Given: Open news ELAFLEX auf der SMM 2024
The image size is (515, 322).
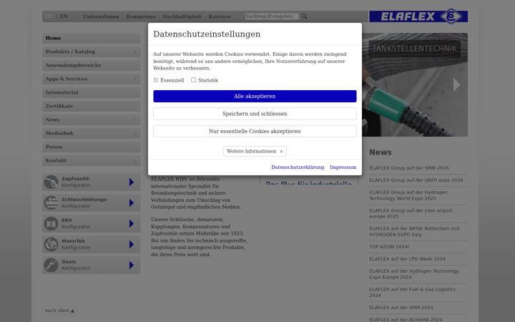Looking at the screenshot, I should coord(401,308).
